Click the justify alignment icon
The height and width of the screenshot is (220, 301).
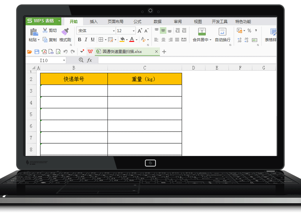point(177,40)
